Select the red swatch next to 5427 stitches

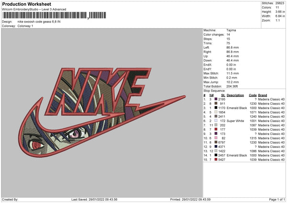pyautogui.click(x=216, y=159)
